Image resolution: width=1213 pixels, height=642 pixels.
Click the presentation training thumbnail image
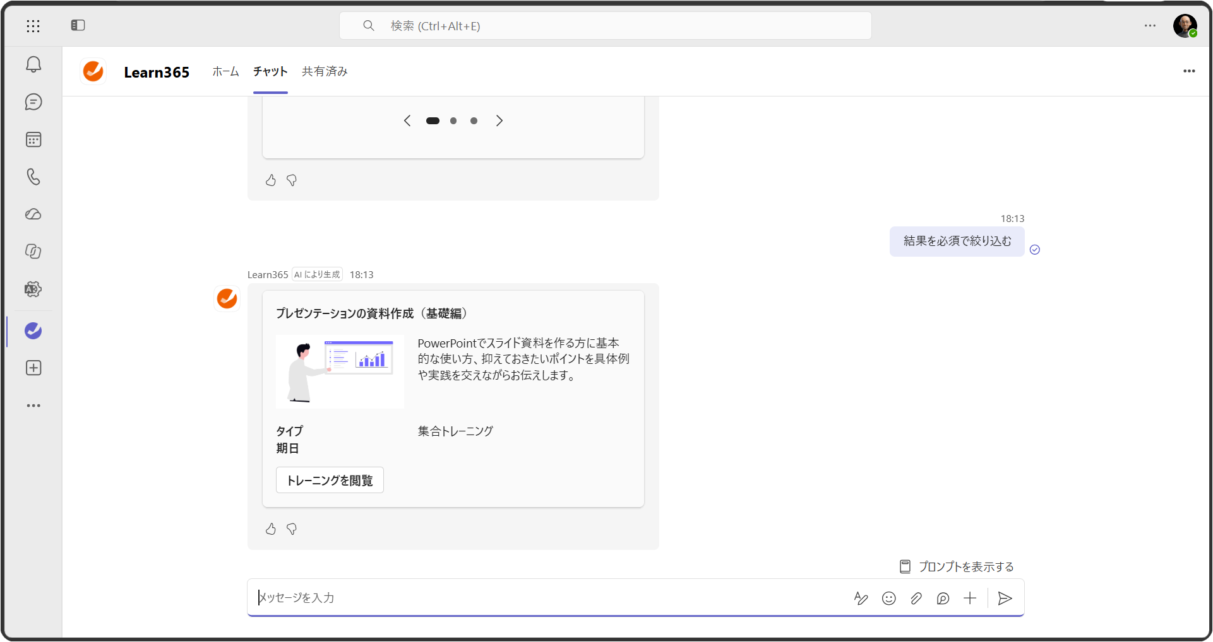click(x=340, y=372)
